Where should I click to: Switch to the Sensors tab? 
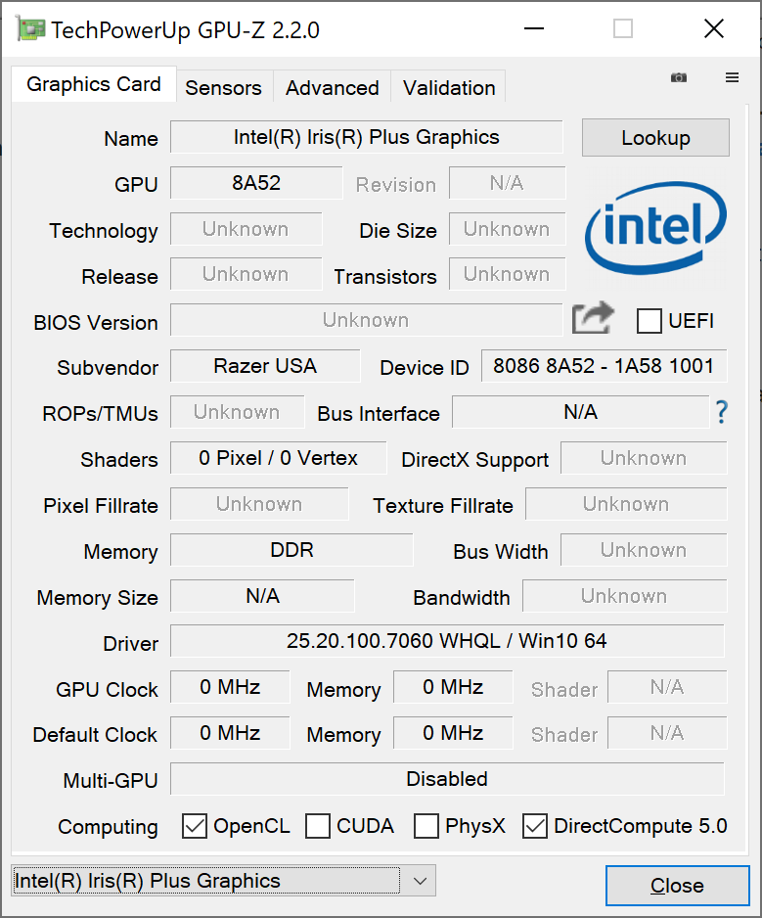(223, 87)
